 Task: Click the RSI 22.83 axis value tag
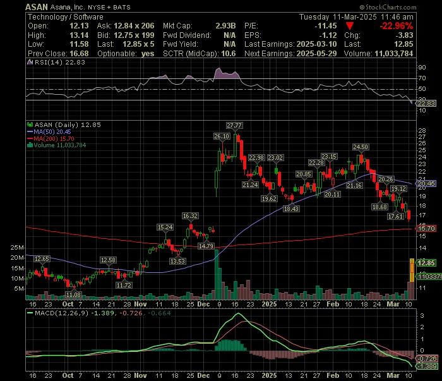click(426, 104)
